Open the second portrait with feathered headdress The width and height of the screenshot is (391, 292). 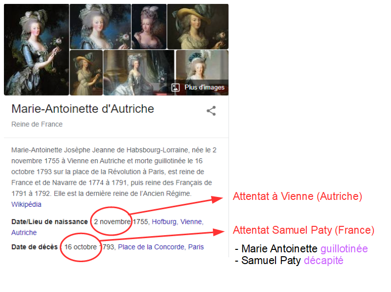[x=100, y=26]
